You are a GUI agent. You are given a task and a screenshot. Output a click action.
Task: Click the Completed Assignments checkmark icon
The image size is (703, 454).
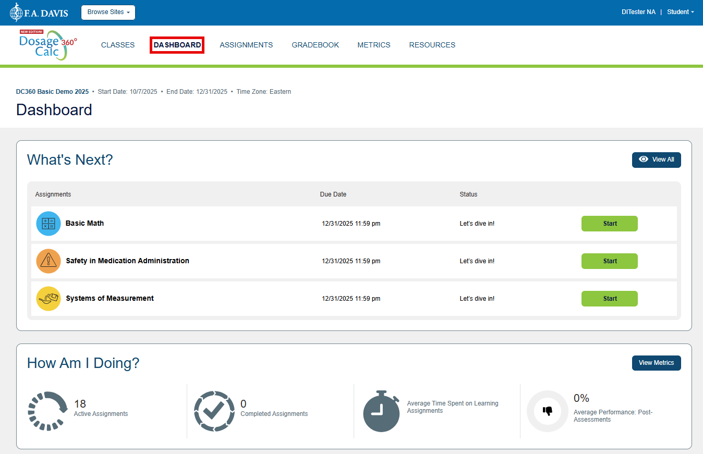(x=214, y=411)
